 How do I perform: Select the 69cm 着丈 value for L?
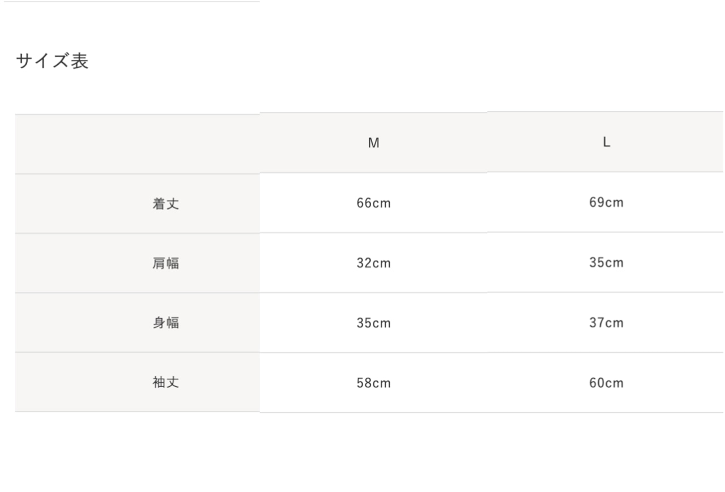tap(606, 203)
